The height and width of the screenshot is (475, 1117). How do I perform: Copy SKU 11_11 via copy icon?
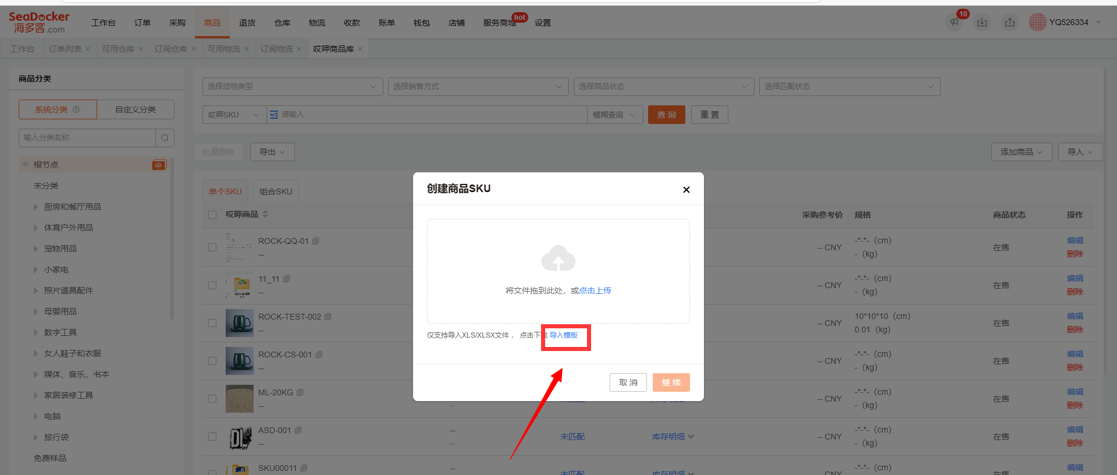(286, 279)
